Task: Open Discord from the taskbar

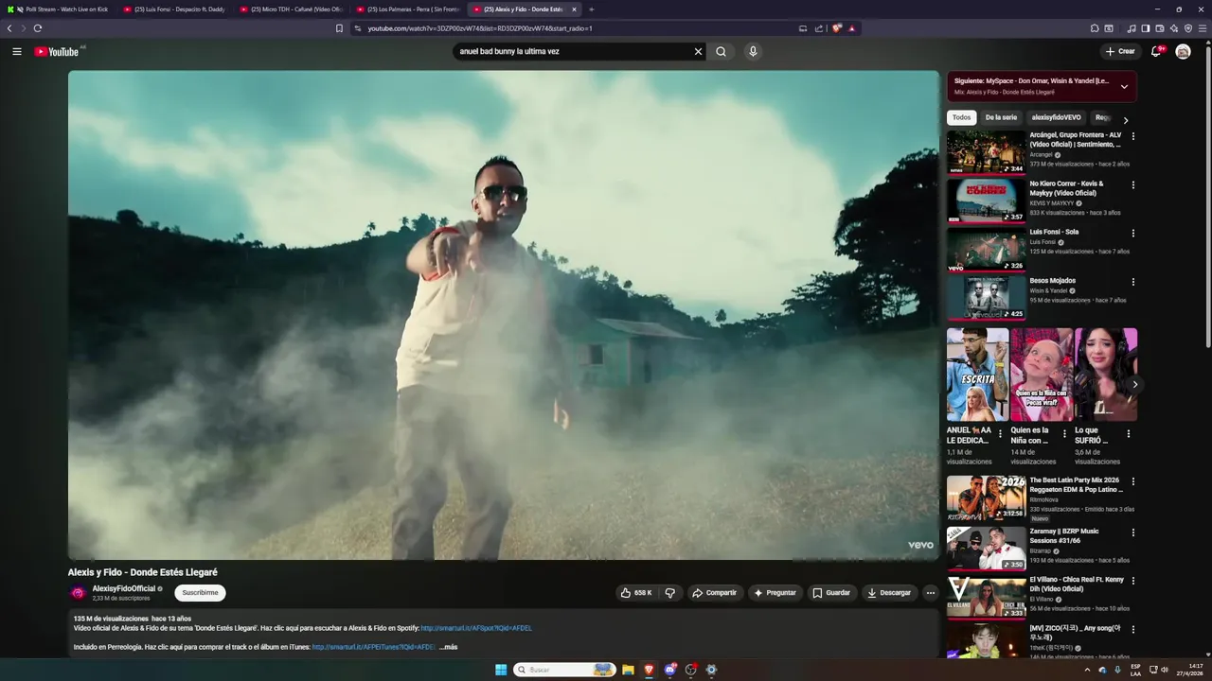Action: tap(669, 670)
